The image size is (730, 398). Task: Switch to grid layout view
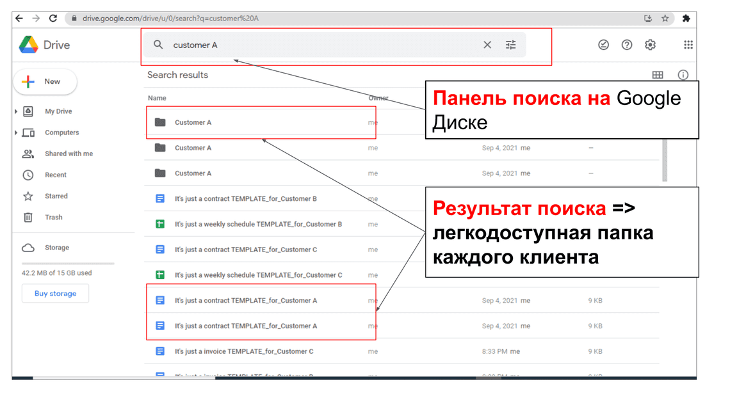click(x=658, y=75)
